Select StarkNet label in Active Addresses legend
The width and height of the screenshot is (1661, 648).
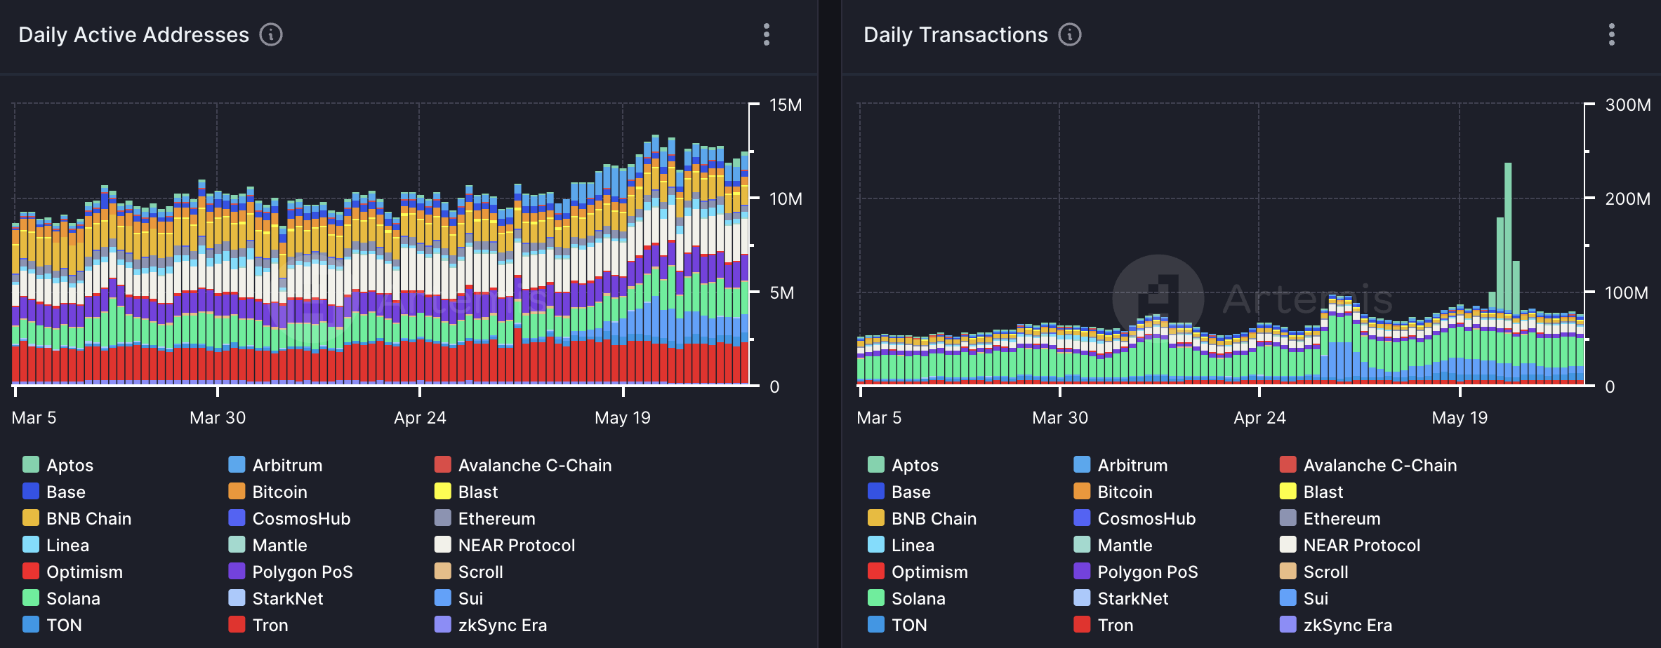click(288, 598)
